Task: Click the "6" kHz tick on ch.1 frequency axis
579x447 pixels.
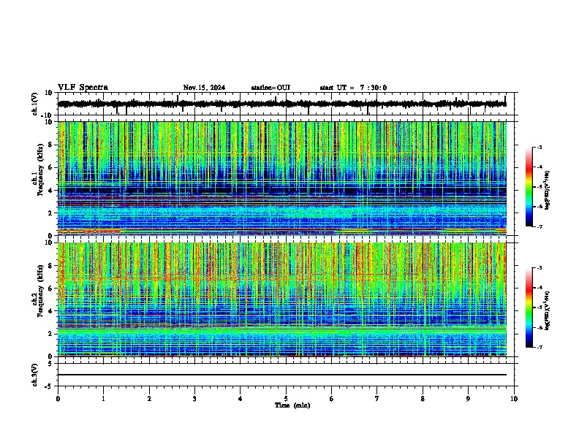Action: coord(50,167)
